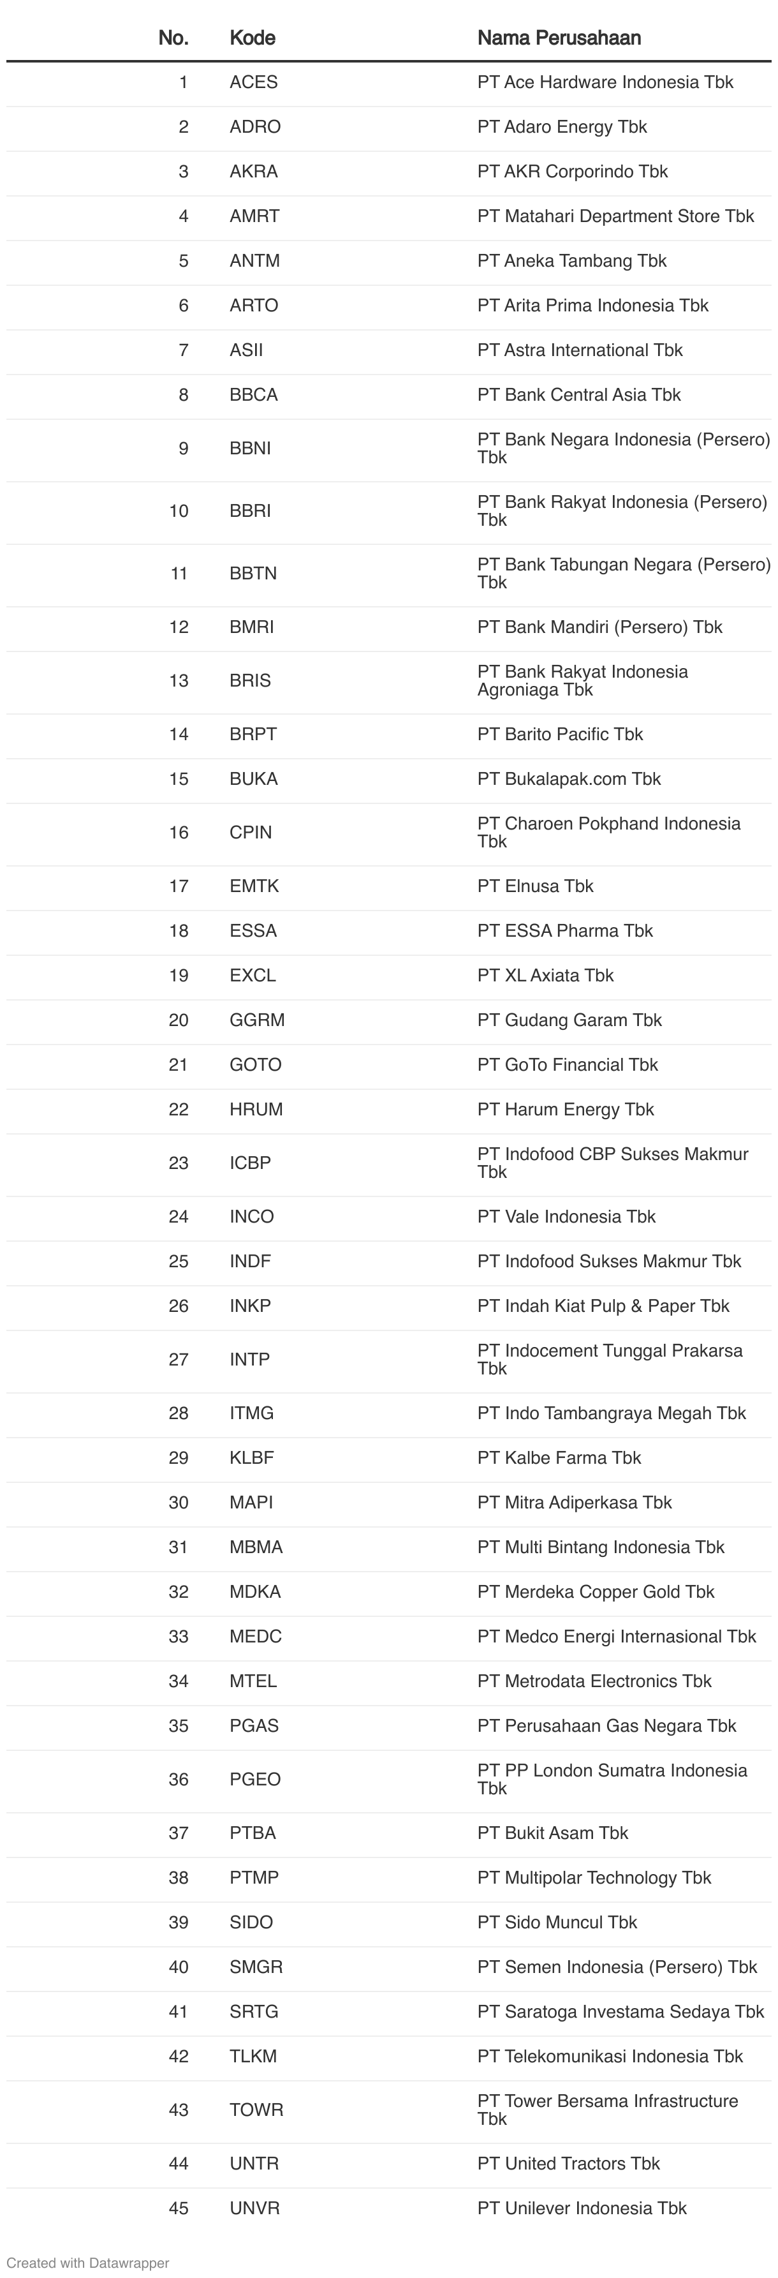Select the GOTO code cell

(x=256, y=1064)
